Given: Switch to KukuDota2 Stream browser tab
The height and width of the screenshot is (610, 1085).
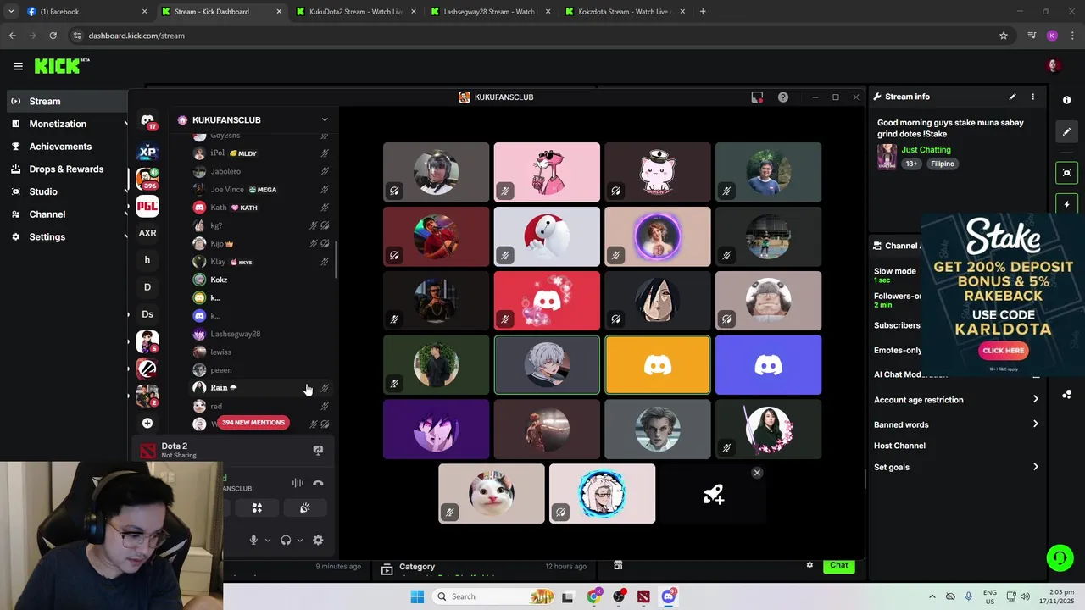Looking at the screenshot, I should point(356,12).
